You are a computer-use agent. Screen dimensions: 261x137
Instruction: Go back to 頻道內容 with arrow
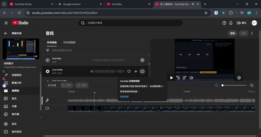click(6, 33)
